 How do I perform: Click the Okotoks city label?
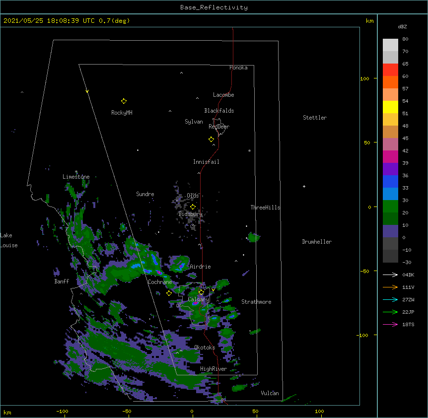pos(205,348)
